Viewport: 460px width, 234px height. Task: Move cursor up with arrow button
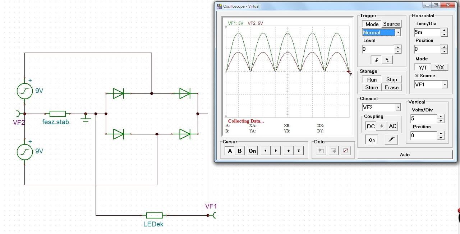pyautogui.click(x=289, y=151)
